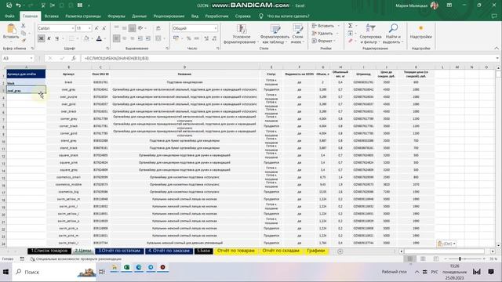Click the Clear eraser icon
This screenshot has height=282, width=502.
pyautogui.click(x=351, y=41)
